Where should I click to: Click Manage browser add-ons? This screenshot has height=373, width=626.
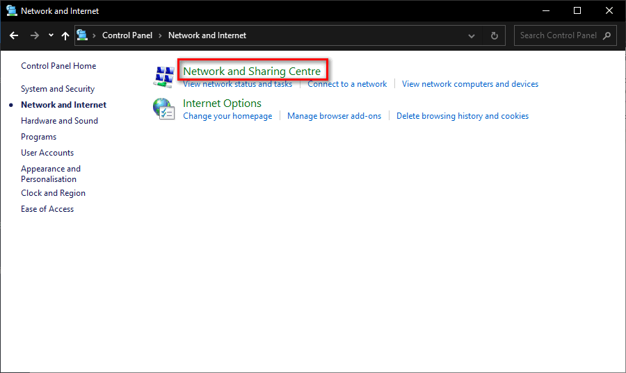[334, 116]
